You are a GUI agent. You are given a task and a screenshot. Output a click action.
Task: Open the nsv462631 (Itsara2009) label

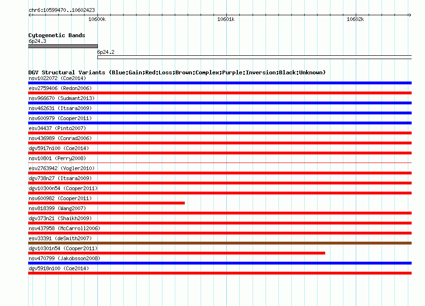pyautogui.click(x=60, y=108)
